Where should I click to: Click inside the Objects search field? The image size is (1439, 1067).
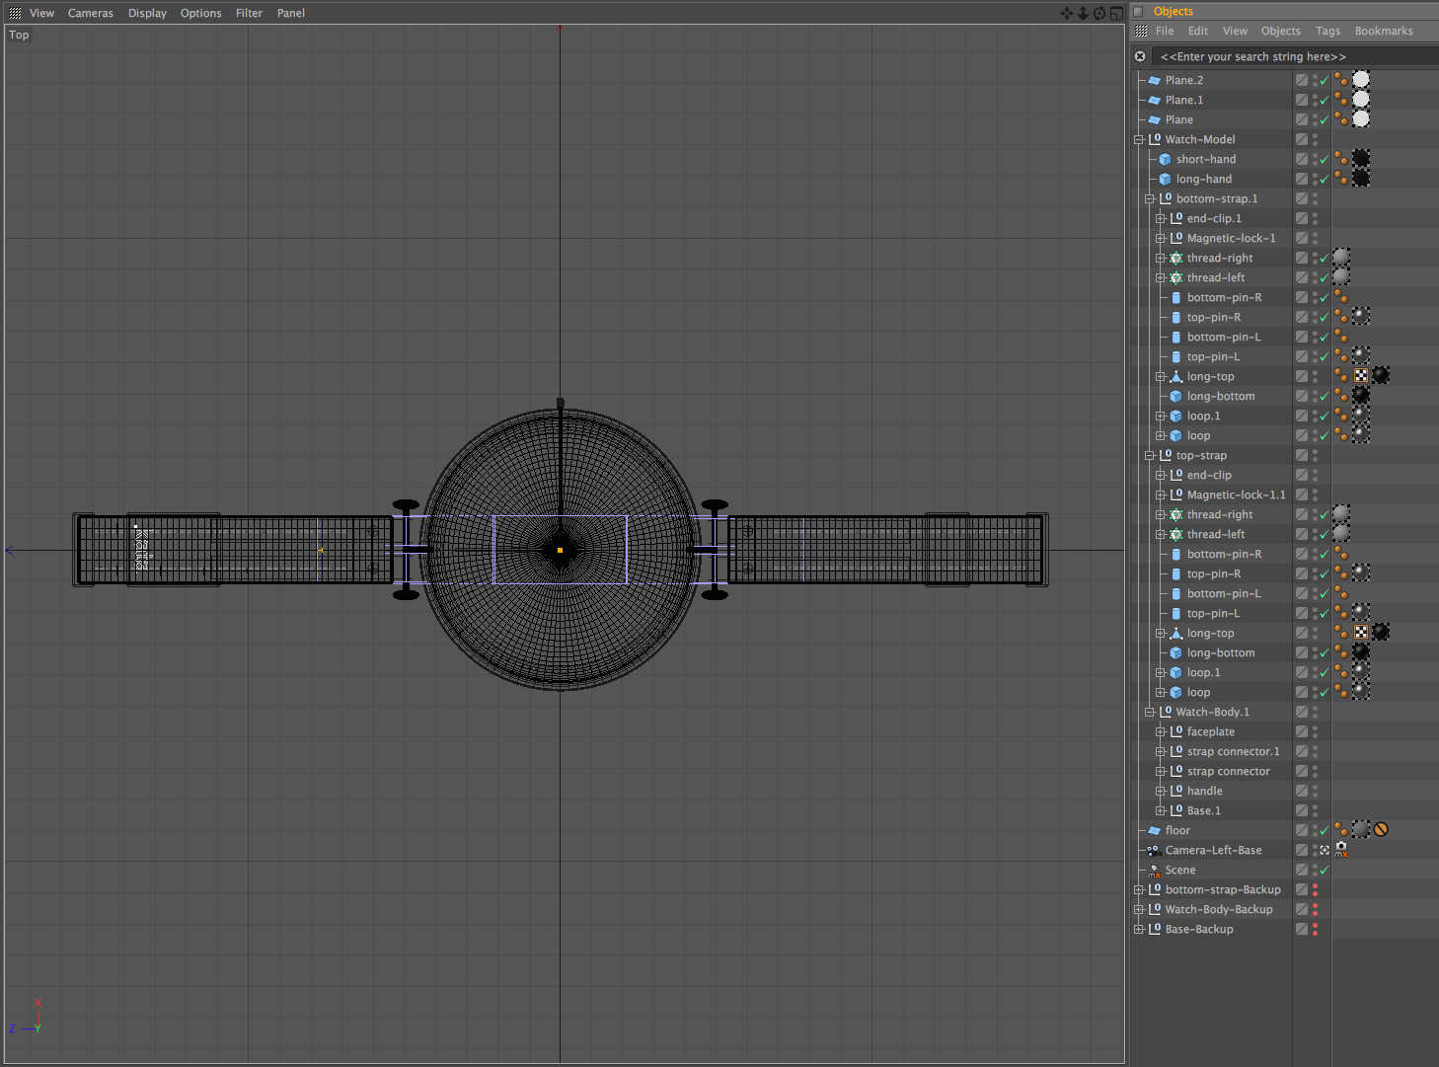tap(1253, 56)
